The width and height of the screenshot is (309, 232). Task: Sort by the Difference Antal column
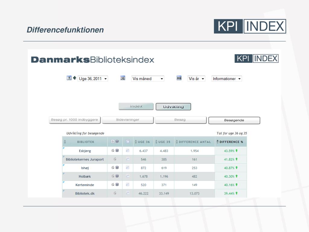click(195, 142)
